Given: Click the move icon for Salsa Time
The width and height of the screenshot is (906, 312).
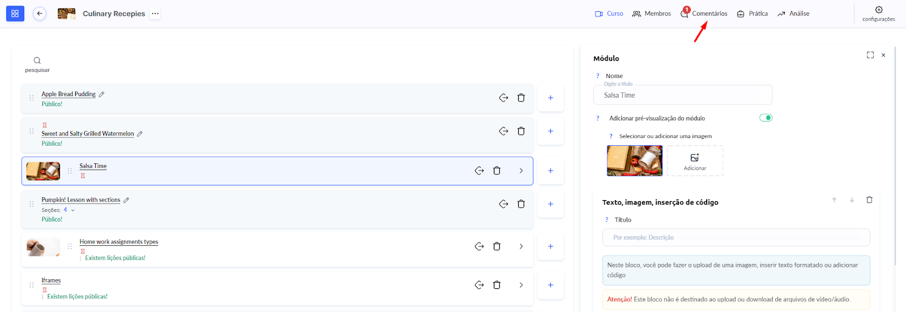Looking at the screenshot, I should pos(479,171).
